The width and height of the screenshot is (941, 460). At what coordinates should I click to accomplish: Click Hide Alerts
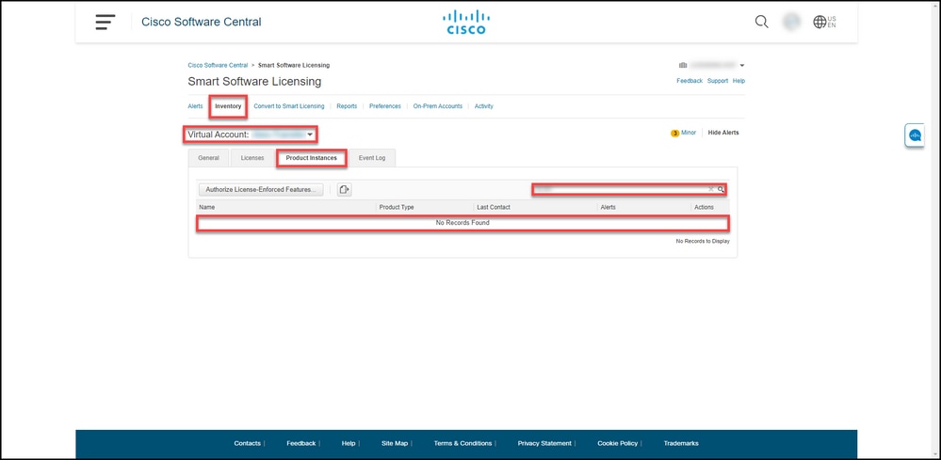(723, 133)
